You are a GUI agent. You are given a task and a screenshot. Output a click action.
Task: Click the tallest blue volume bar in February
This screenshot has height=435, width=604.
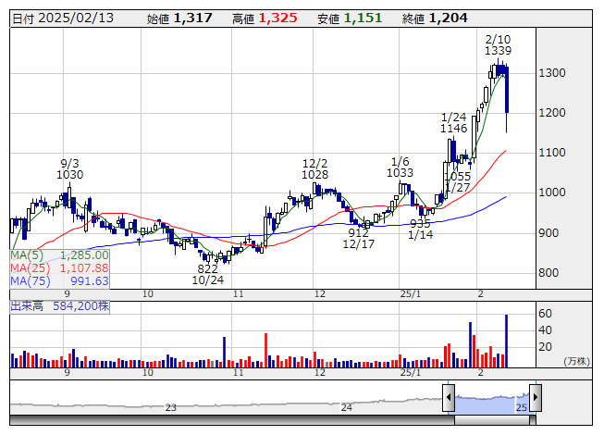(x=506, y=341)
